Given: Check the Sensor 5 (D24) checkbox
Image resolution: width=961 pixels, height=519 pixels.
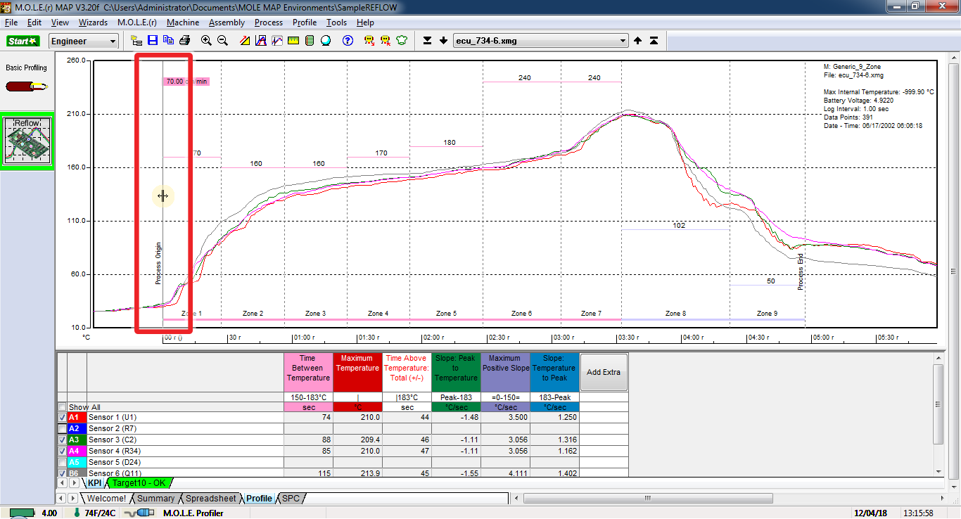Looking at the screenshot, I should pyautogui.click(x=63, y=462).
